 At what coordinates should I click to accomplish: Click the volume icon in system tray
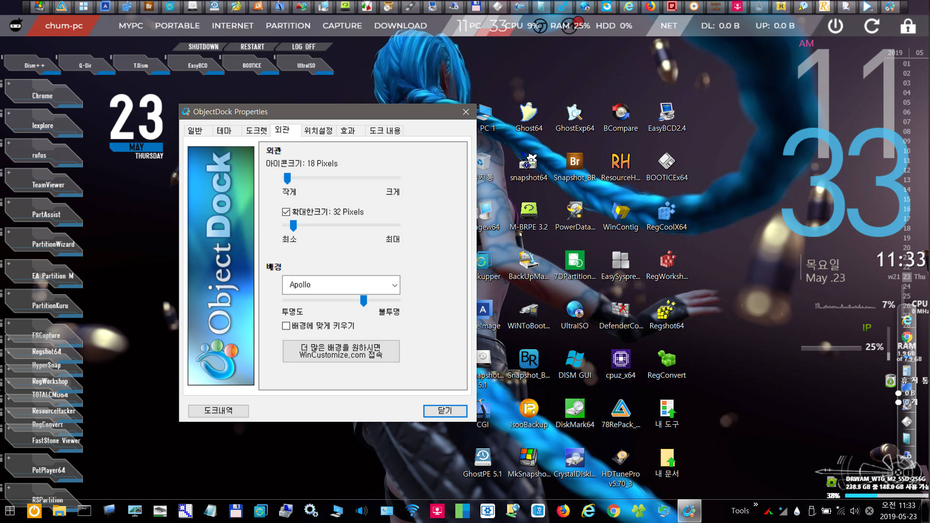(x=855, y=511)
